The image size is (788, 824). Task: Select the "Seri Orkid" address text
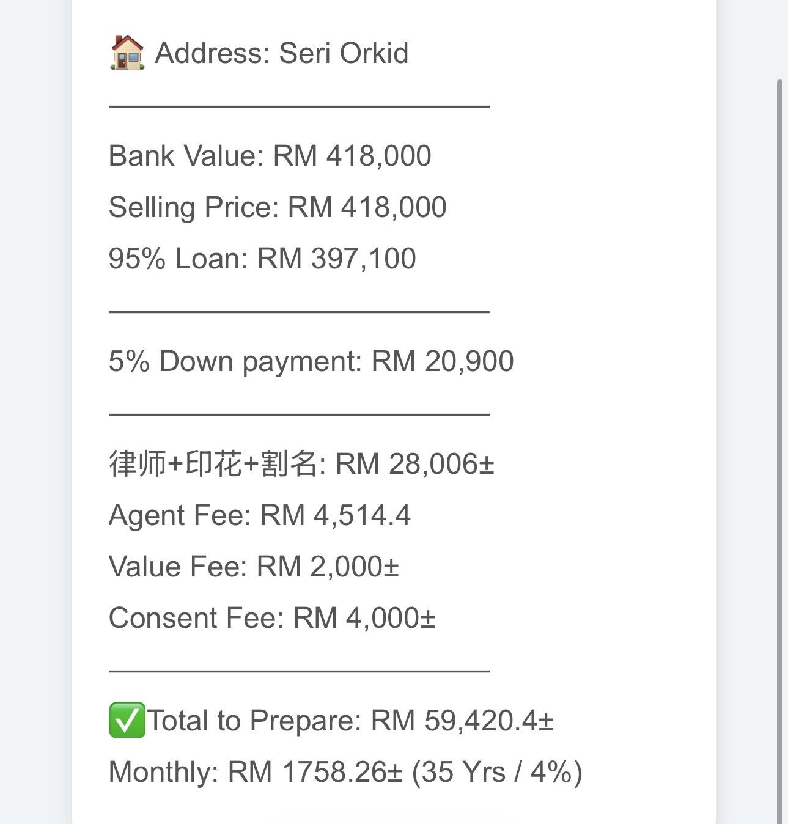[x=344, y=53]
